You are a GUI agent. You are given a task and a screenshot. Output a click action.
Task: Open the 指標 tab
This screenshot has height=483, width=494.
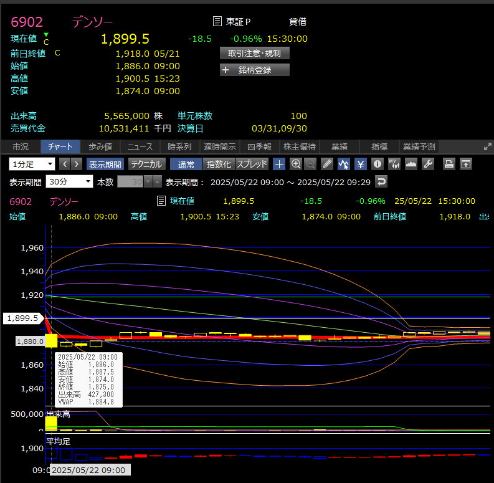click(x=379, y=146)
